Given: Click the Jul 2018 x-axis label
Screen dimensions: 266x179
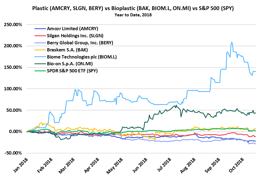Looking at the screenshot, I should click(x=164, y=165).
